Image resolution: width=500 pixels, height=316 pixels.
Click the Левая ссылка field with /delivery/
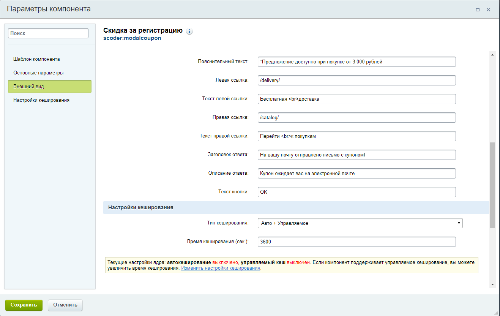pos(356,80)
